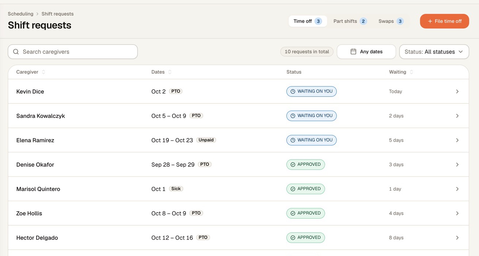The width and height of the screenshot is (479, 256).
Task: Toggle sort arrows on Waiting column
Action: point(411,72)
